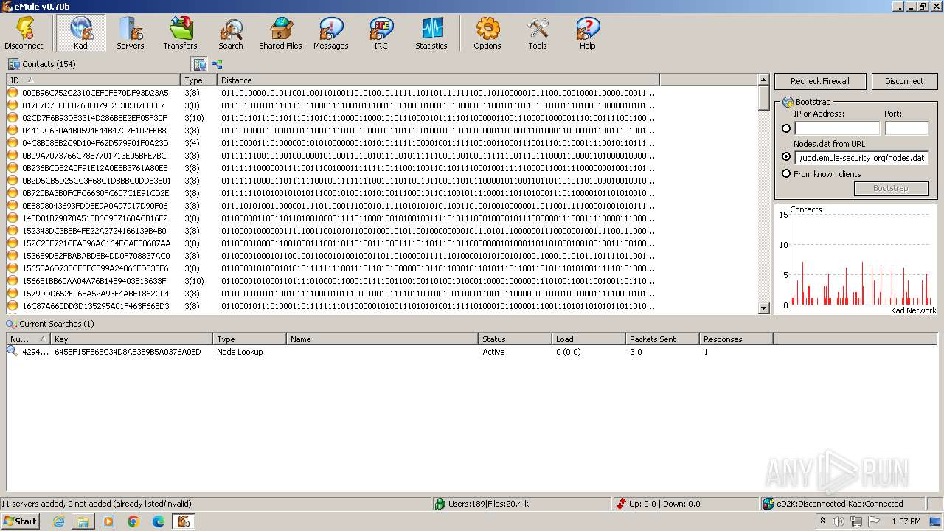The image size is (944, 531).
Task: Click the Disconnect lightning toolbar icon
Action: 24,34
